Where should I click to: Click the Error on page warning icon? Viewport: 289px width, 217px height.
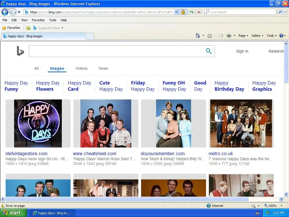click(3, 206)
